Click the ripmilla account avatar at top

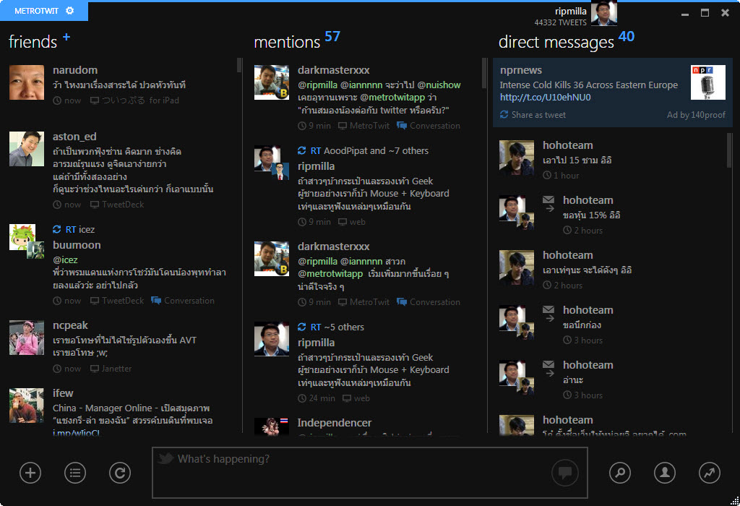(603, 12)
